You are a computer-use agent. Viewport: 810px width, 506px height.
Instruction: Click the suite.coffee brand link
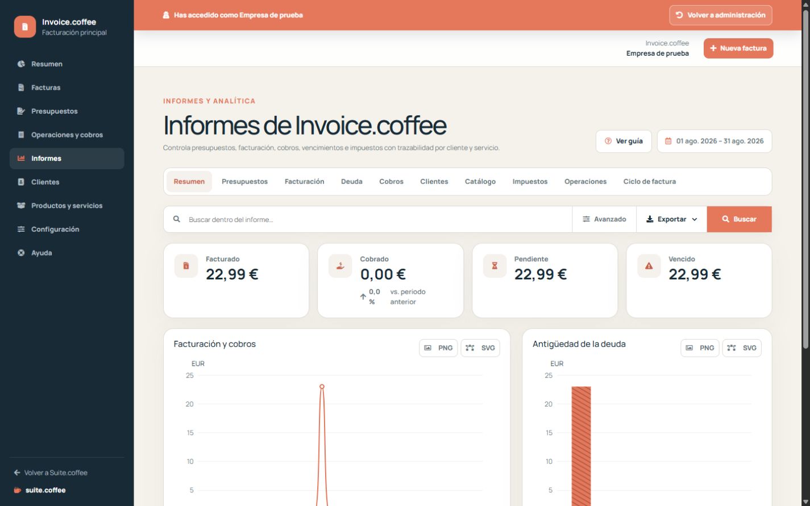(x=40, y=490)
